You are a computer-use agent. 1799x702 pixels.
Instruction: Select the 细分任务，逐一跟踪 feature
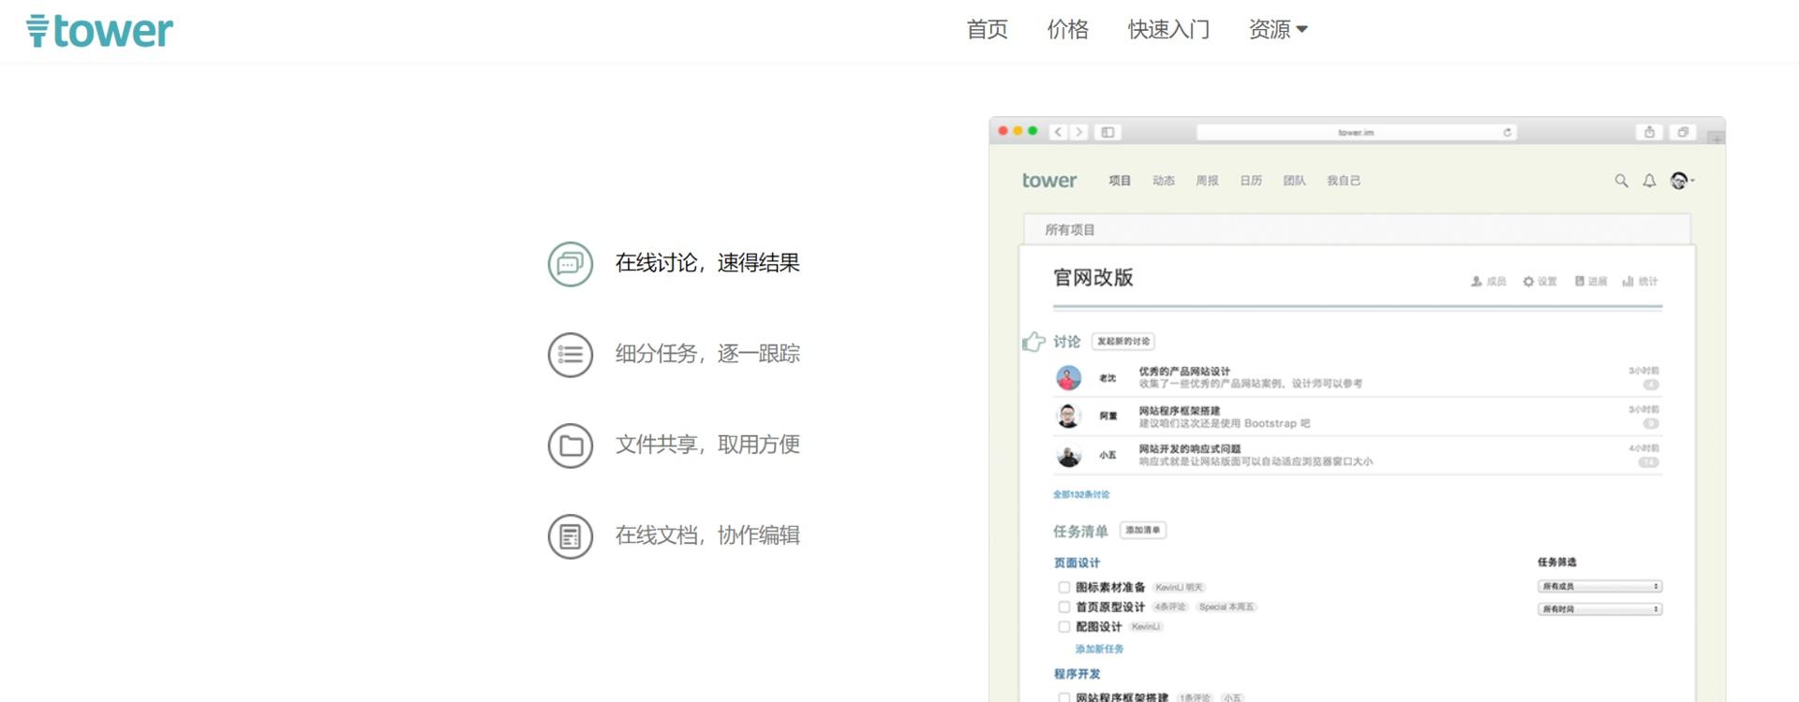click(707, 355)
